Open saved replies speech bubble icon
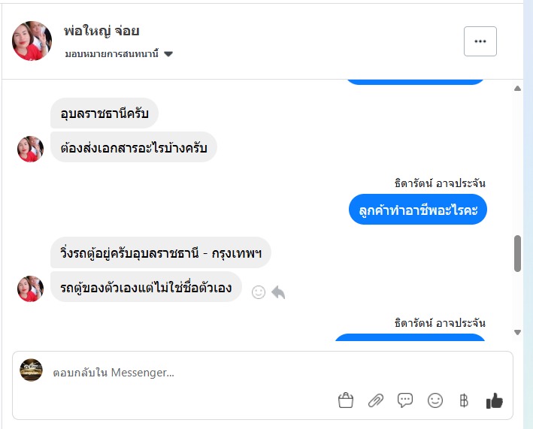 tap(405, 400)
